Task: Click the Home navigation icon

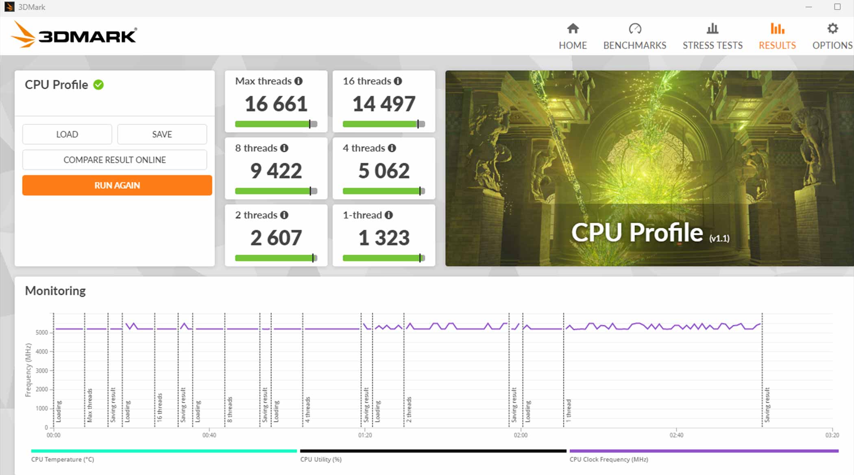Action: [x=573, y=28]
